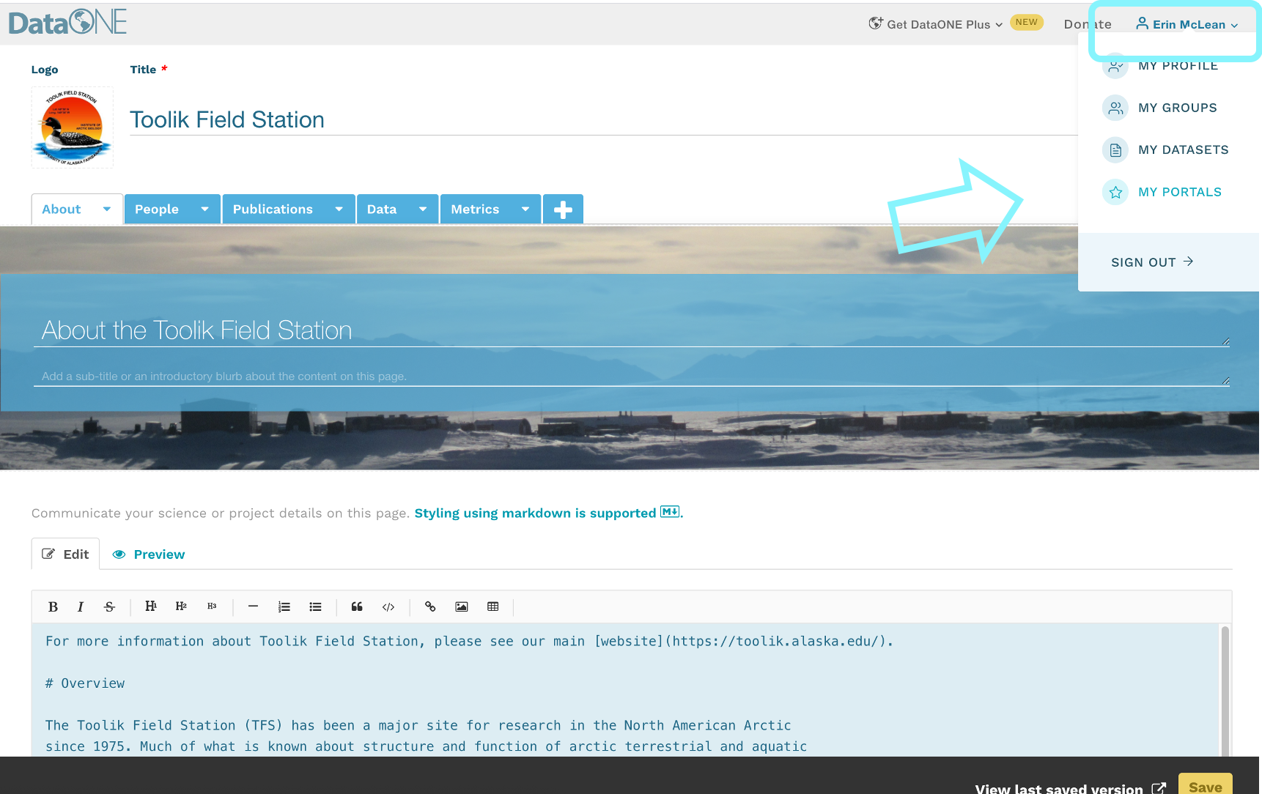Insert a table with the table icon
The height and width of the screenshot is (794, 1262).
click(x=493, y=606)
